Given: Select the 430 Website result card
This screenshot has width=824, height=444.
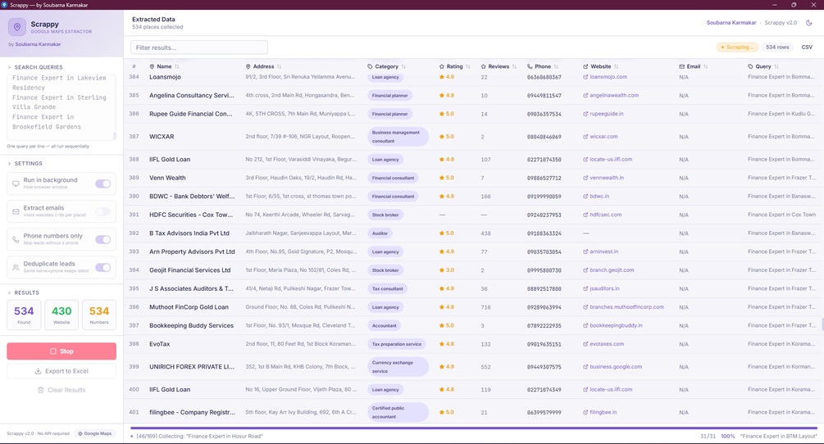Looking at the screenshot, I should pos(61,315).
